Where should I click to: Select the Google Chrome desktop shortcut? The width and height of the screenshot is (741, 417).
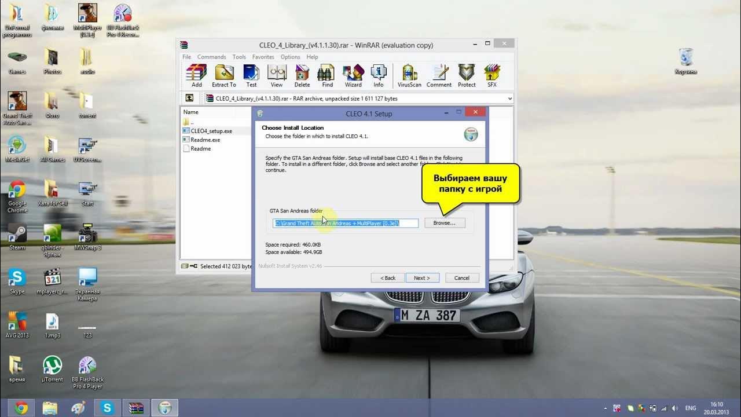tap(17, 196)
